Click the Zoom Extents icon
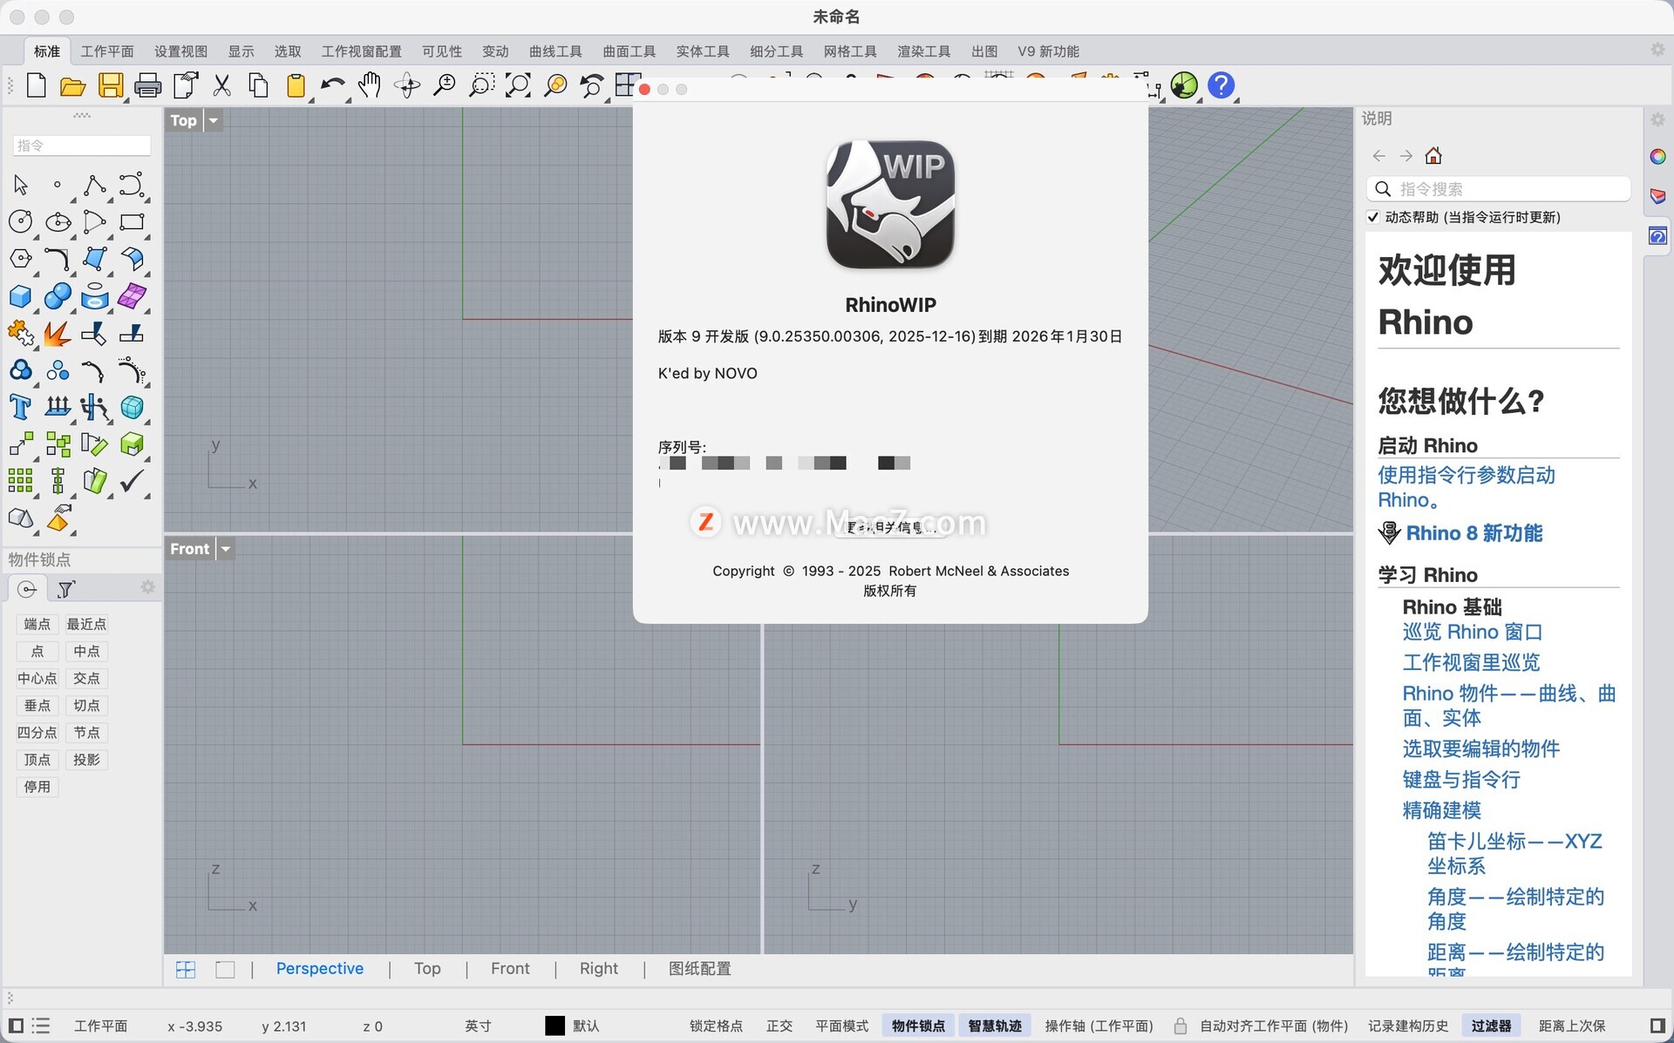The image size is (1674, 1043). click(518, 85)
